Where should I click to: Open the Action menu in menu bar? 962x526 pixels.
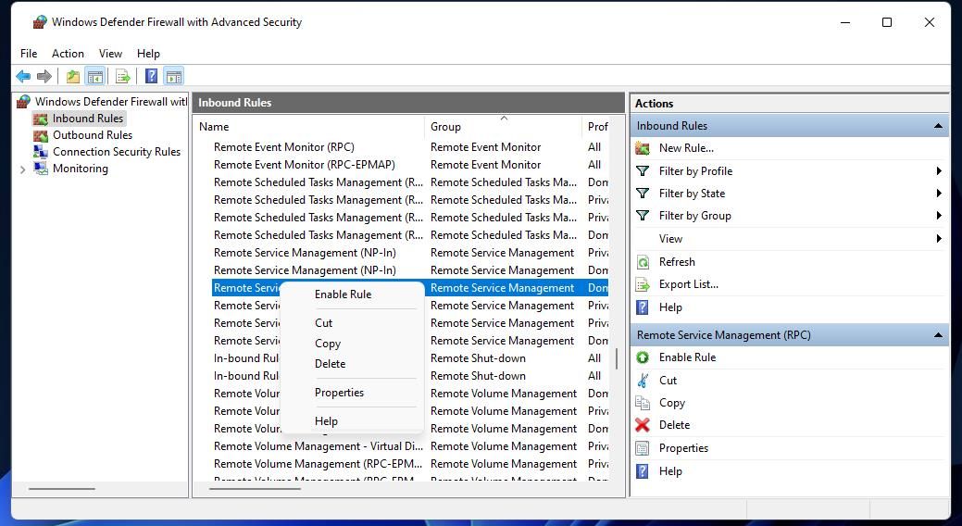pos(68,54)
